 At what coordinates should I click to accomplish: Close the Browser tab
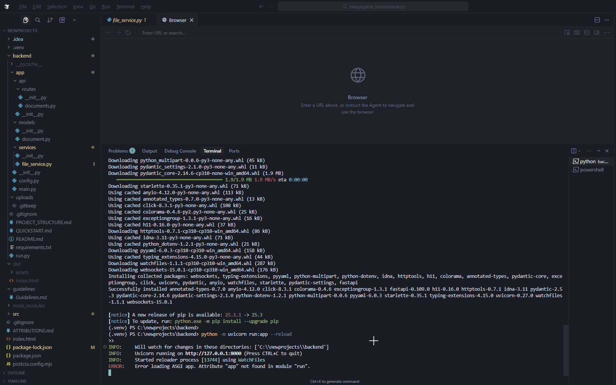click(x=192, y=20)
